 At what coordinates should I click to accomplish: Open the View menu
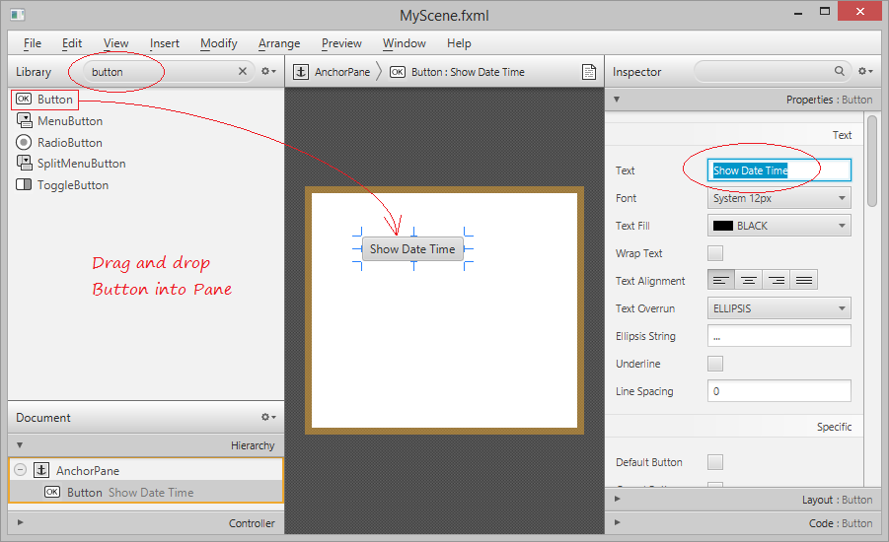point(115,43)
